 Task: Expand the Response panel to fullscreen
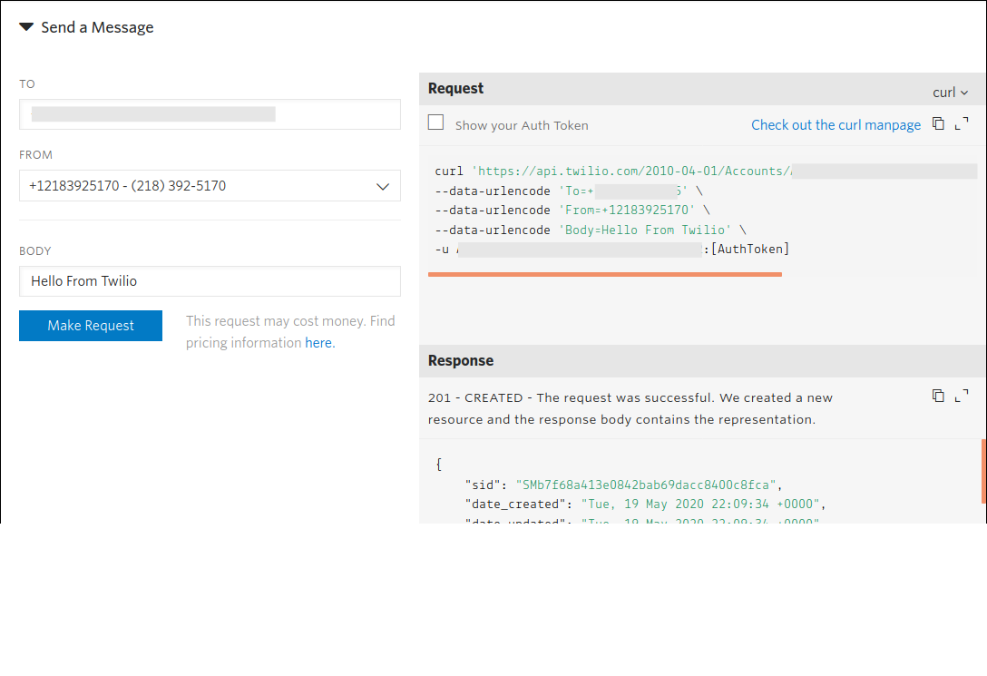pos(962,396)
